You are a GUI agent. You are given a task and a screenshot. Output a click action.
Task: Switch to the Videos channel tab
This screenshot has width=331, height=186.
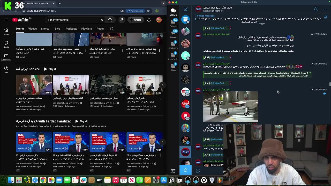pyautogui.click(x=32, y=29)
